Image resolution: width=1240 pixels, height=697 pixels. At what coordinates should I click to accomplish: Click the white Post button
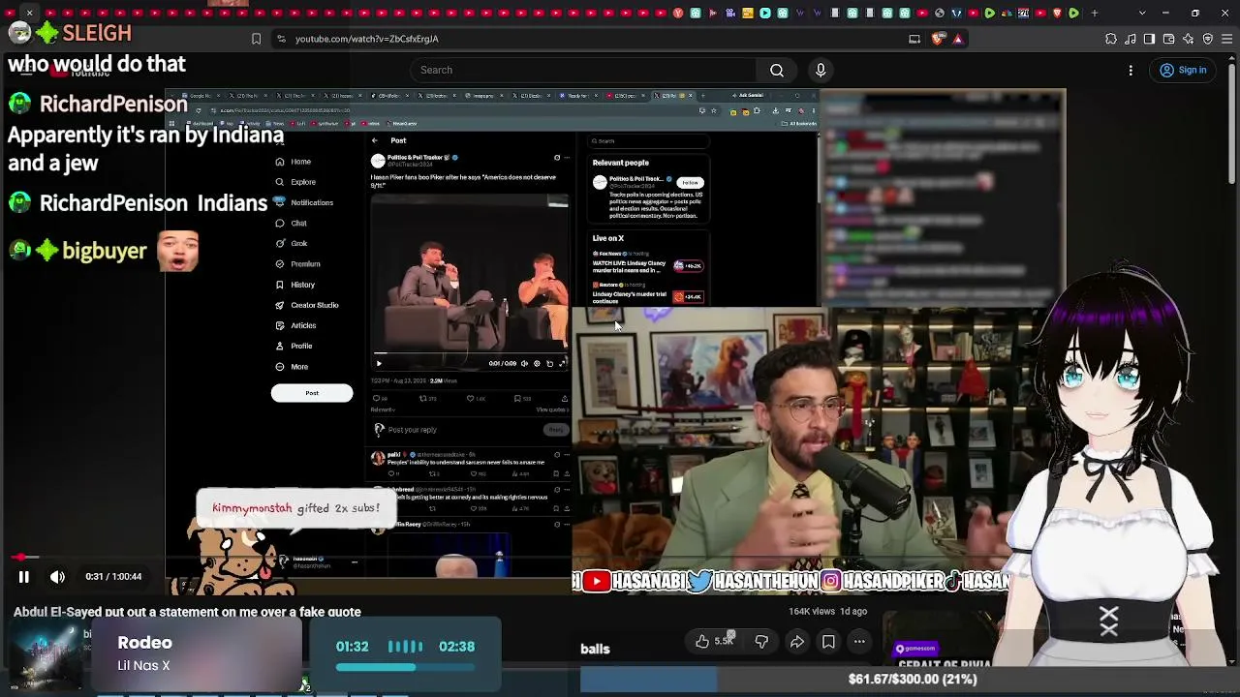click(312, 393)
